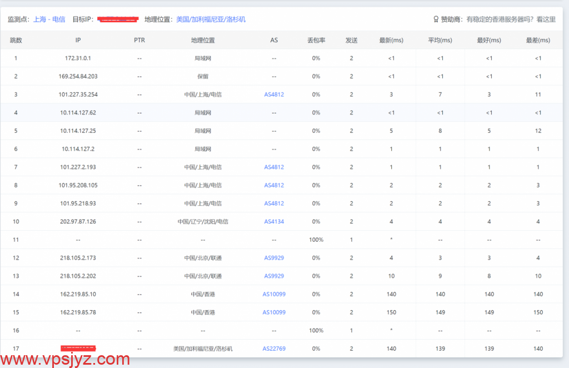Click the 美国/加利福尼亚/洛杉矶 link in the header

click(211, 19)
